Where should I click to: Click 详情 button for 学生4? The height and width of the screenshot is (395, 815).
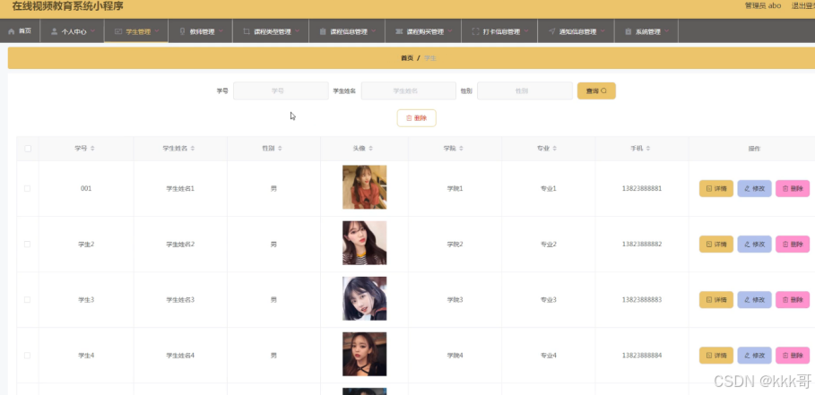[x=716, y=355]
